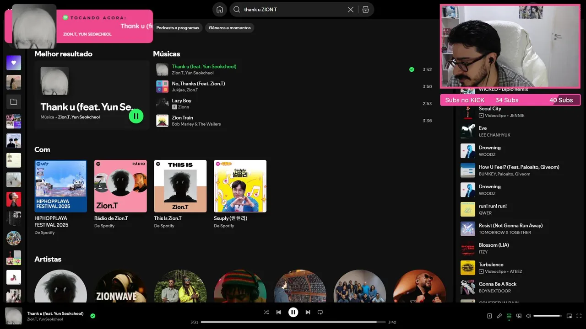586x329 pixels.
Task: Open Connect to a device icon
Action: click(x=519, y=316)
